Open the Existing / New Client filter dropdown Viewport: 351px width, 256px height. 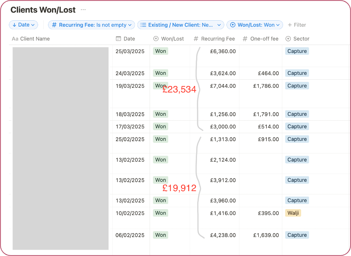181,25
